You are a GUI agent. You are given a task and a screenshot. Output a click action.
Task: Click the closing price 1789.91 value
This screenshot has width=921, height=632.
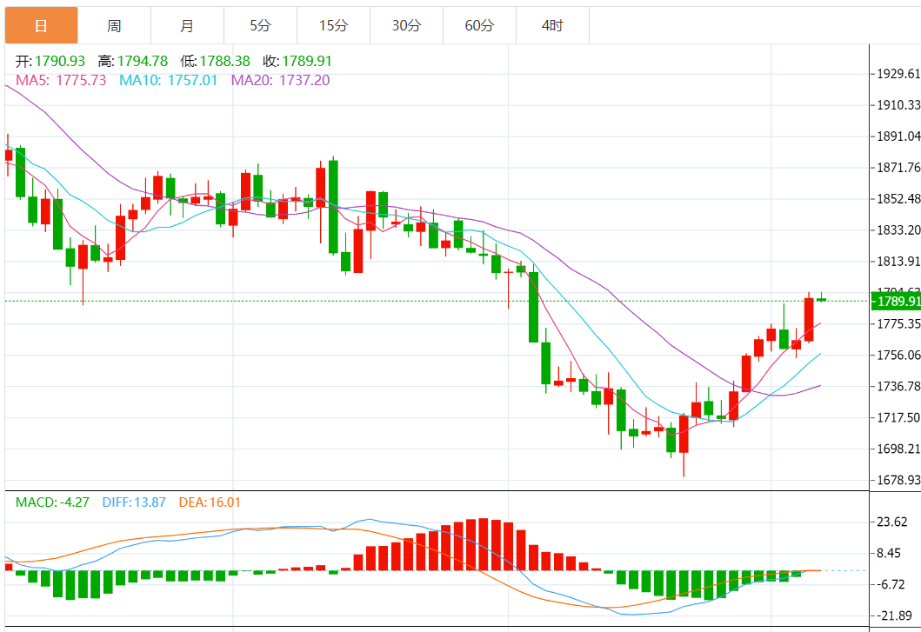pos(307,61)
